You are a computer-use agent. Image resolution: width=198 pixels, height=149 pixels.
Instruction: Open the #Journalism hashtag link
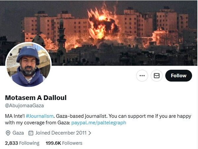40,116
